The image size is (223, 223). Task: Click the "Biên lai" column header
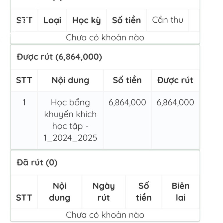pos(180,192)
